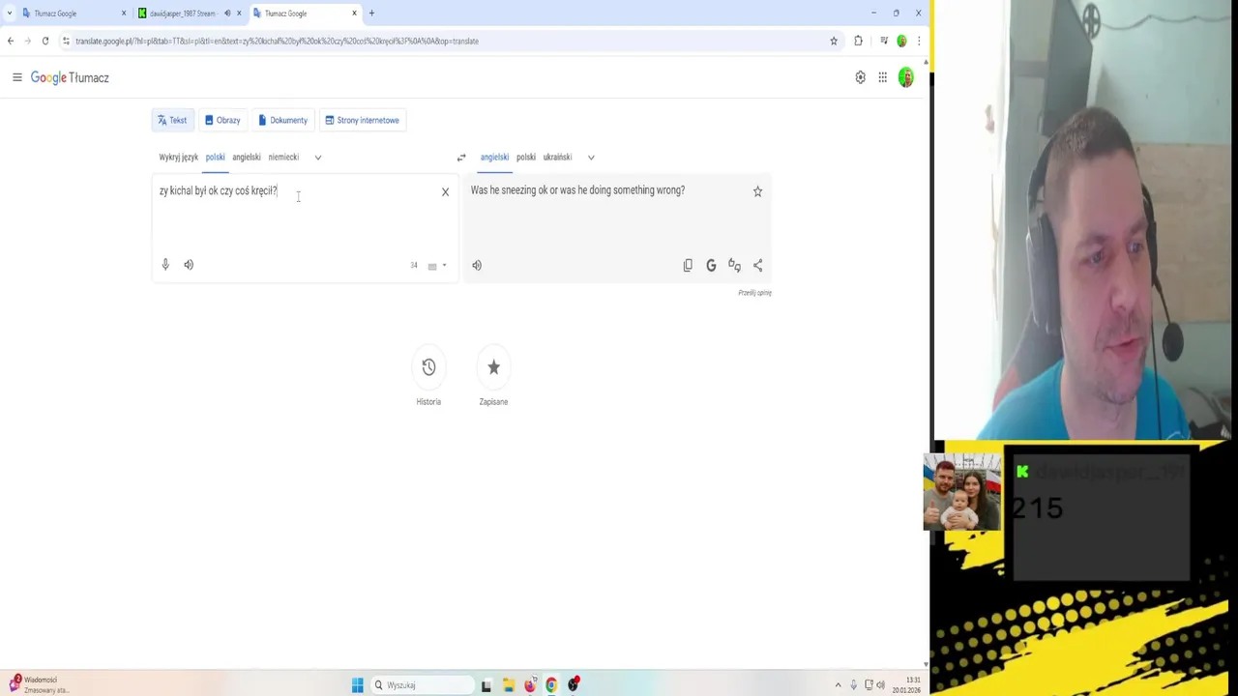The height and width of the screenshot is (696, 1238).
Task: Select angielski as source language
Action: (246, 157)
